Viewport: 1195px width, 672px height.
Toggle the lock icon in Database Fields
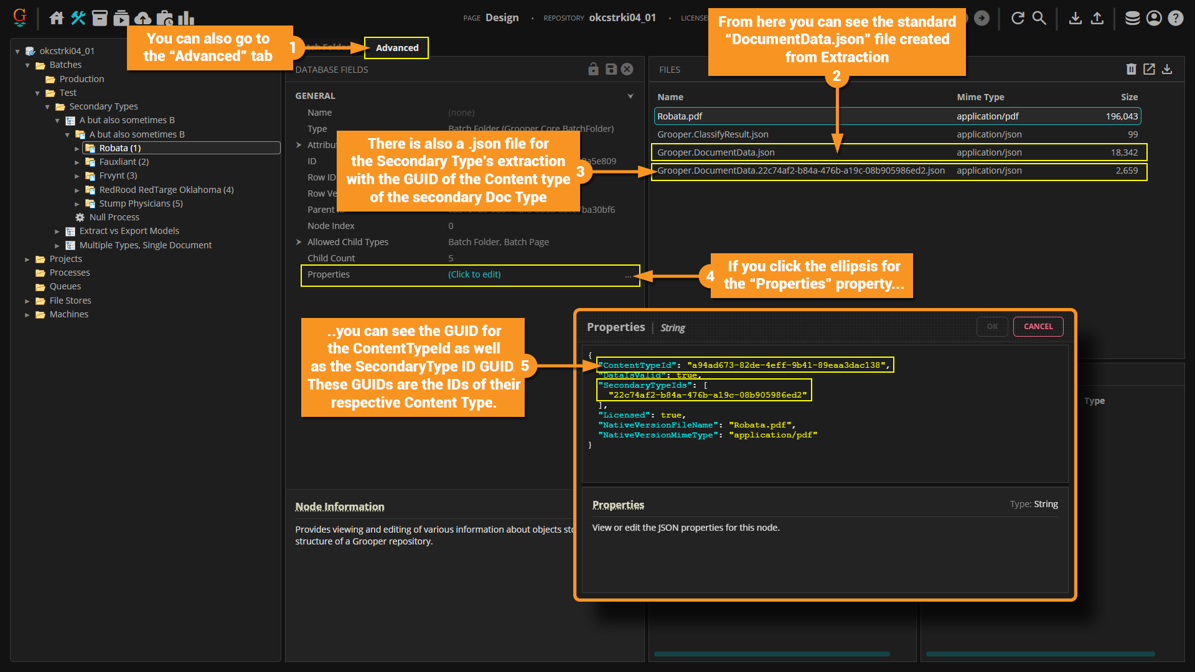[593, 69]
